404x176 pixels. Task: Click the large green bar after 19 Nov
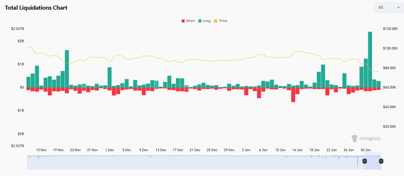[x=67, y=69]
